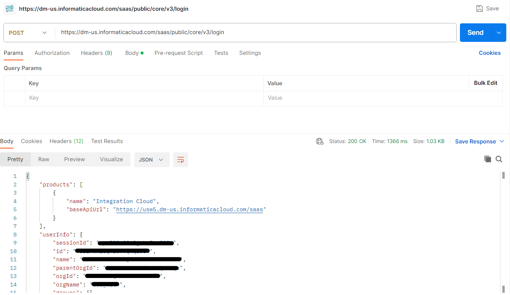Screen dimensions: 510x295
Task: Open search in response with magnifier icon
Action: [499, 159]
